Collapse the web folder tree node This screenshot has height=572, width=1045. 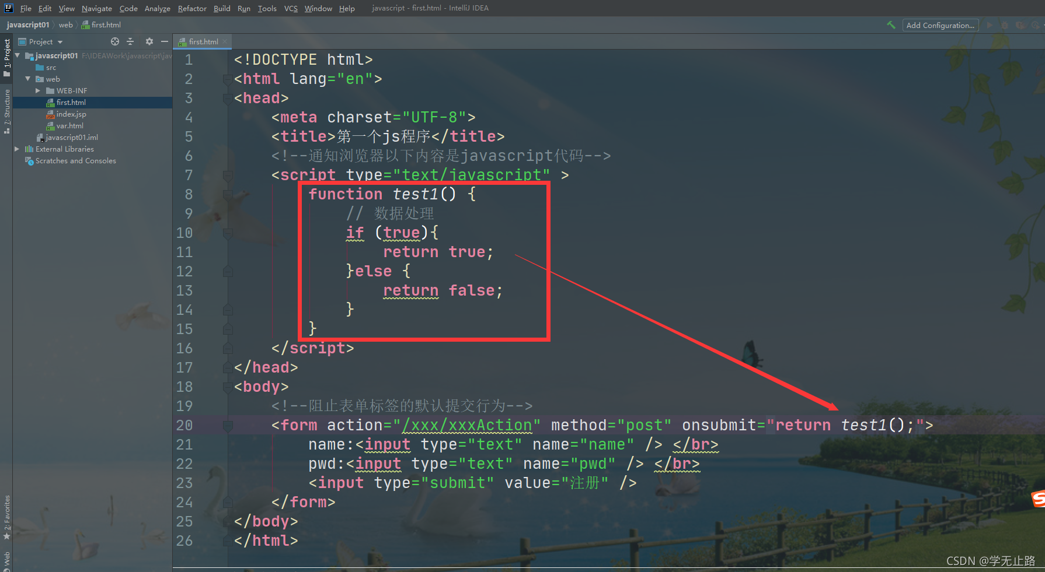(28, 79)
